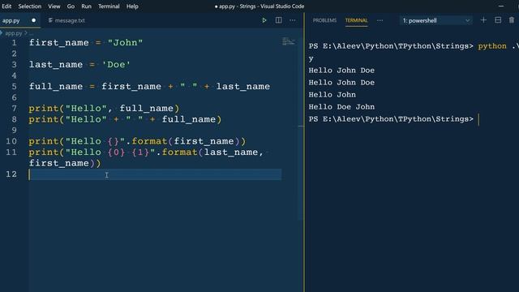Screen dimensions: 519x292
Task: Kill terminal with trash icon
Action: tap(512, 20)
